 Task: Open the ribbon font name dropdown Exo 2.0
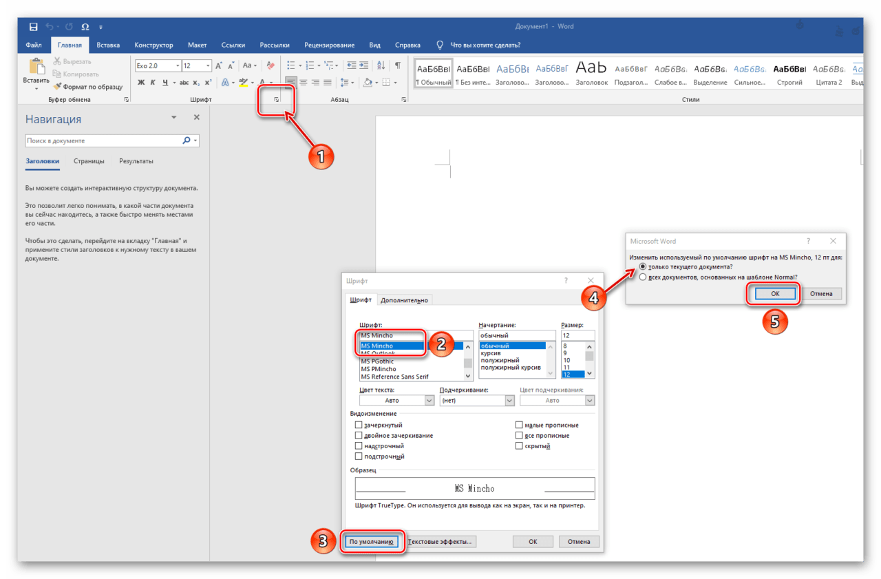177,66
